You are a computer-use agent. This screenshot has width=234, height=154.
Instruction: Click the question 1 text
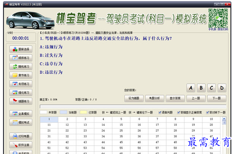(x=106, y=38)
